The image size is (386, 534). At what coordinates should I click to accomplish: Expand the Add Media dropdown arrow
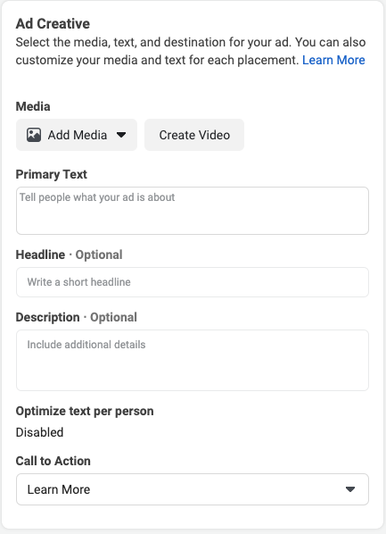pyautogui.click(x=121, y=135)
